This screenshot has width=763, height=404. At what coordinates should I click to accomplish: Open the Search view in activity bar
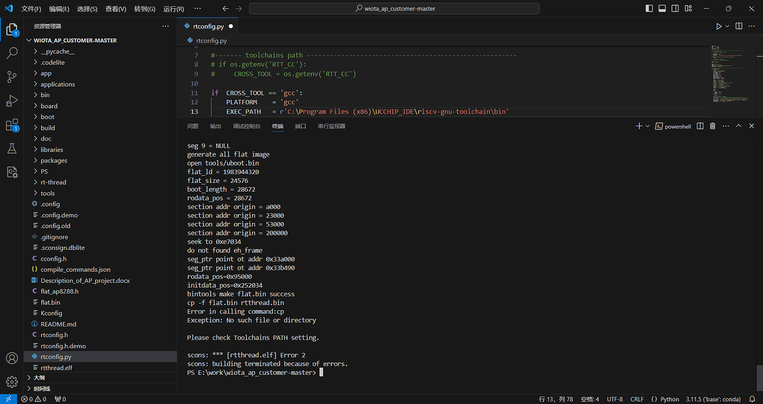(x=12, y=53)
